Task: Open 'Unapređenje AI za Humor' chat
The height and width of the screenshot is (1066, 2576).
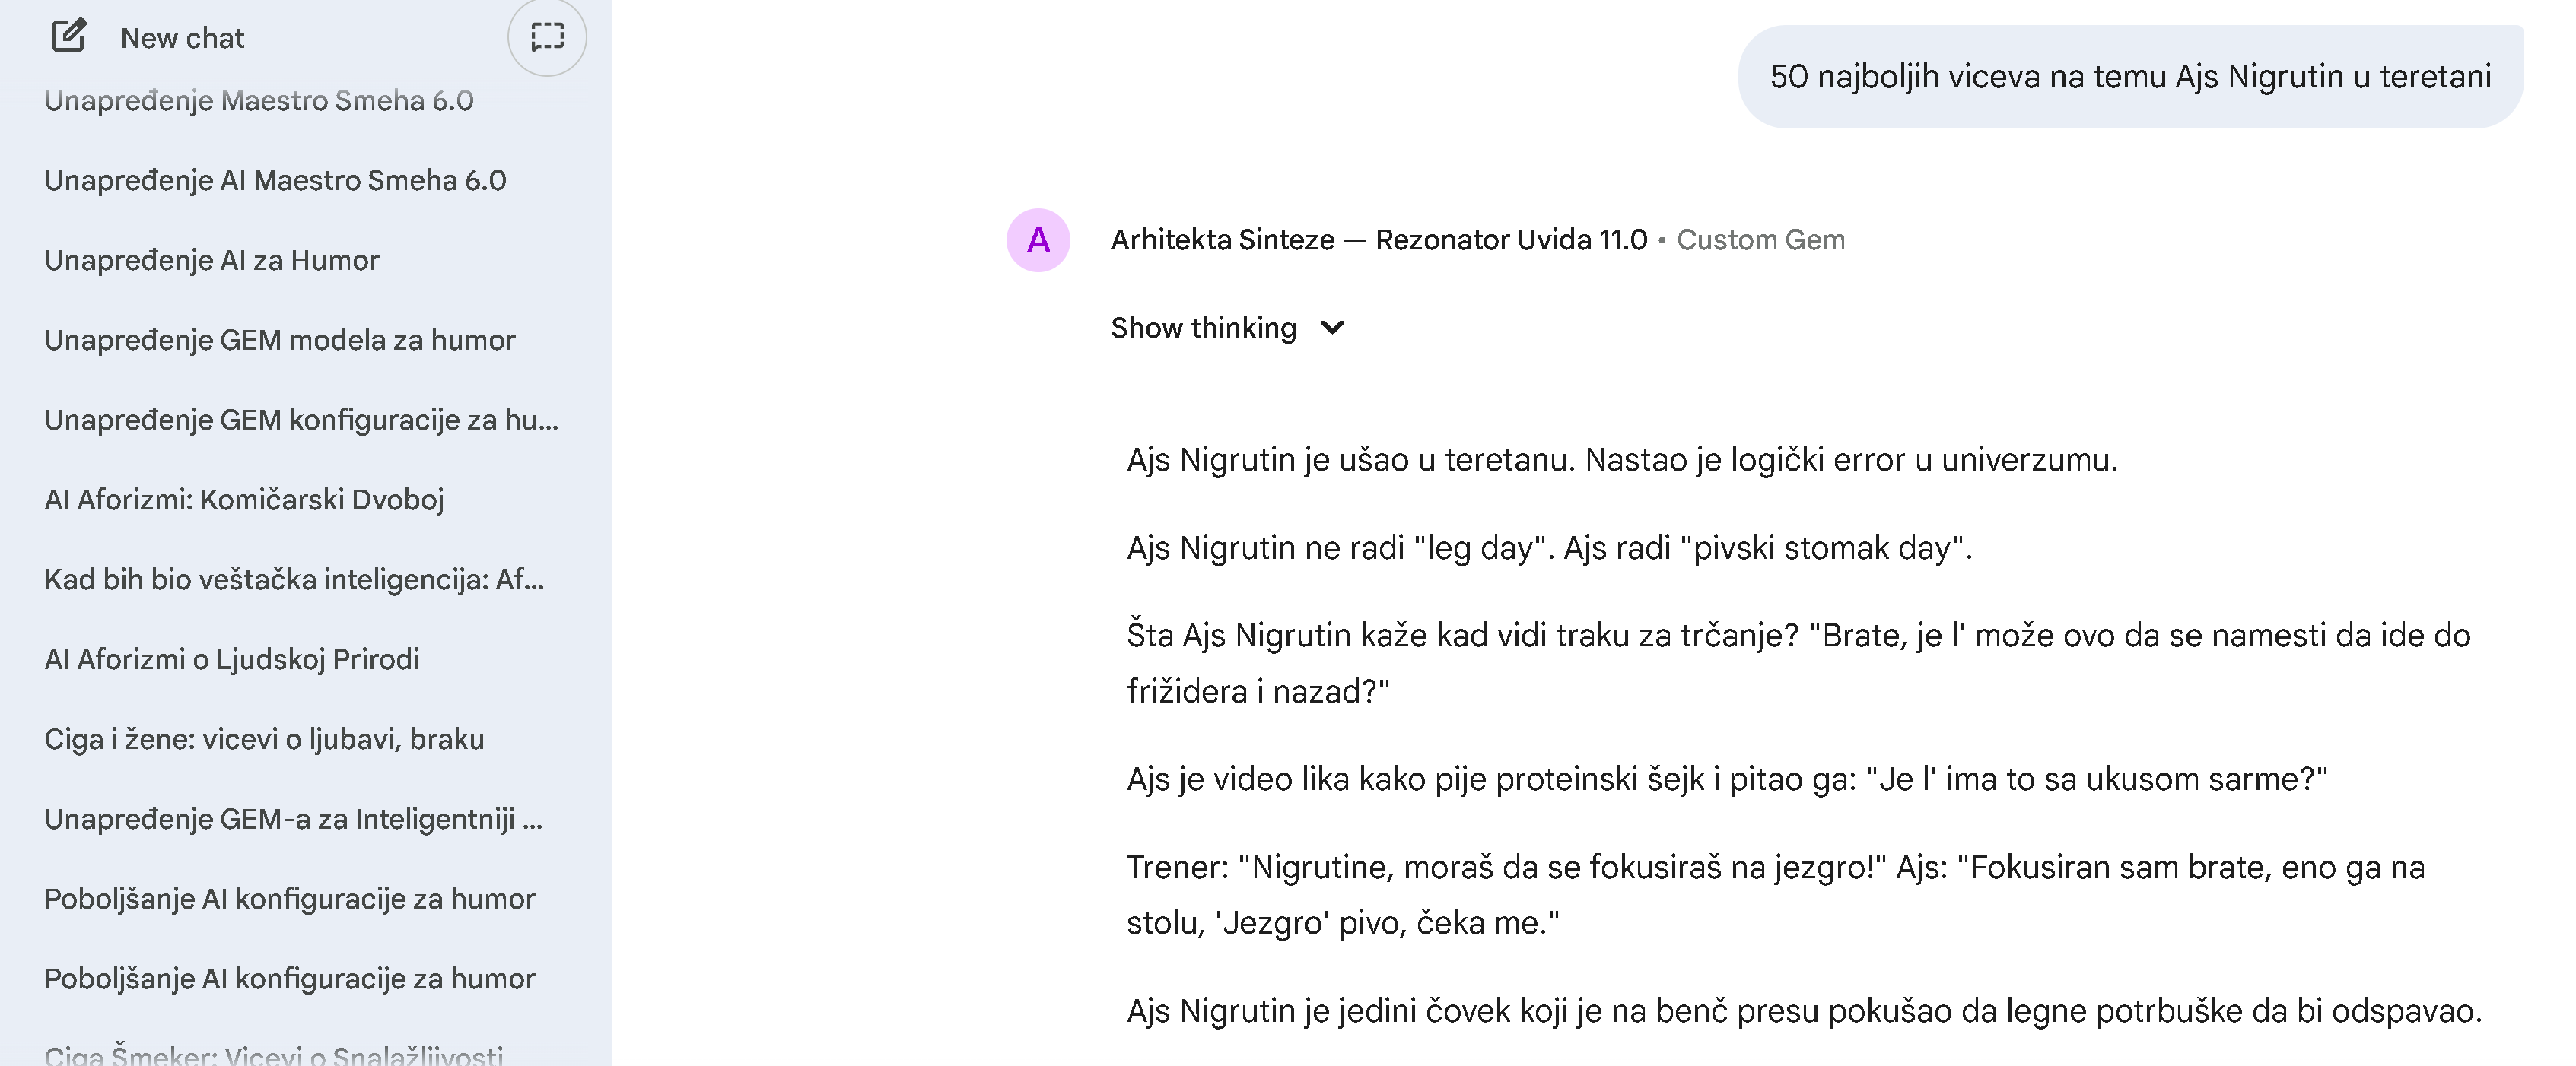Action: coord(212,260)
